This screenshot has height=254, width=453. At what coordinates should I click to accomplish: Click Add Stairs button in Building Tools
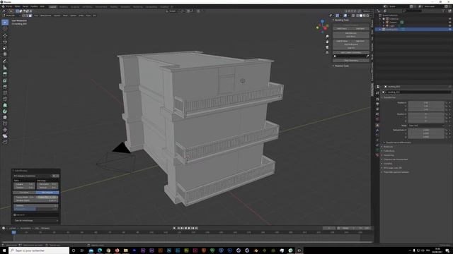(351, 37)
